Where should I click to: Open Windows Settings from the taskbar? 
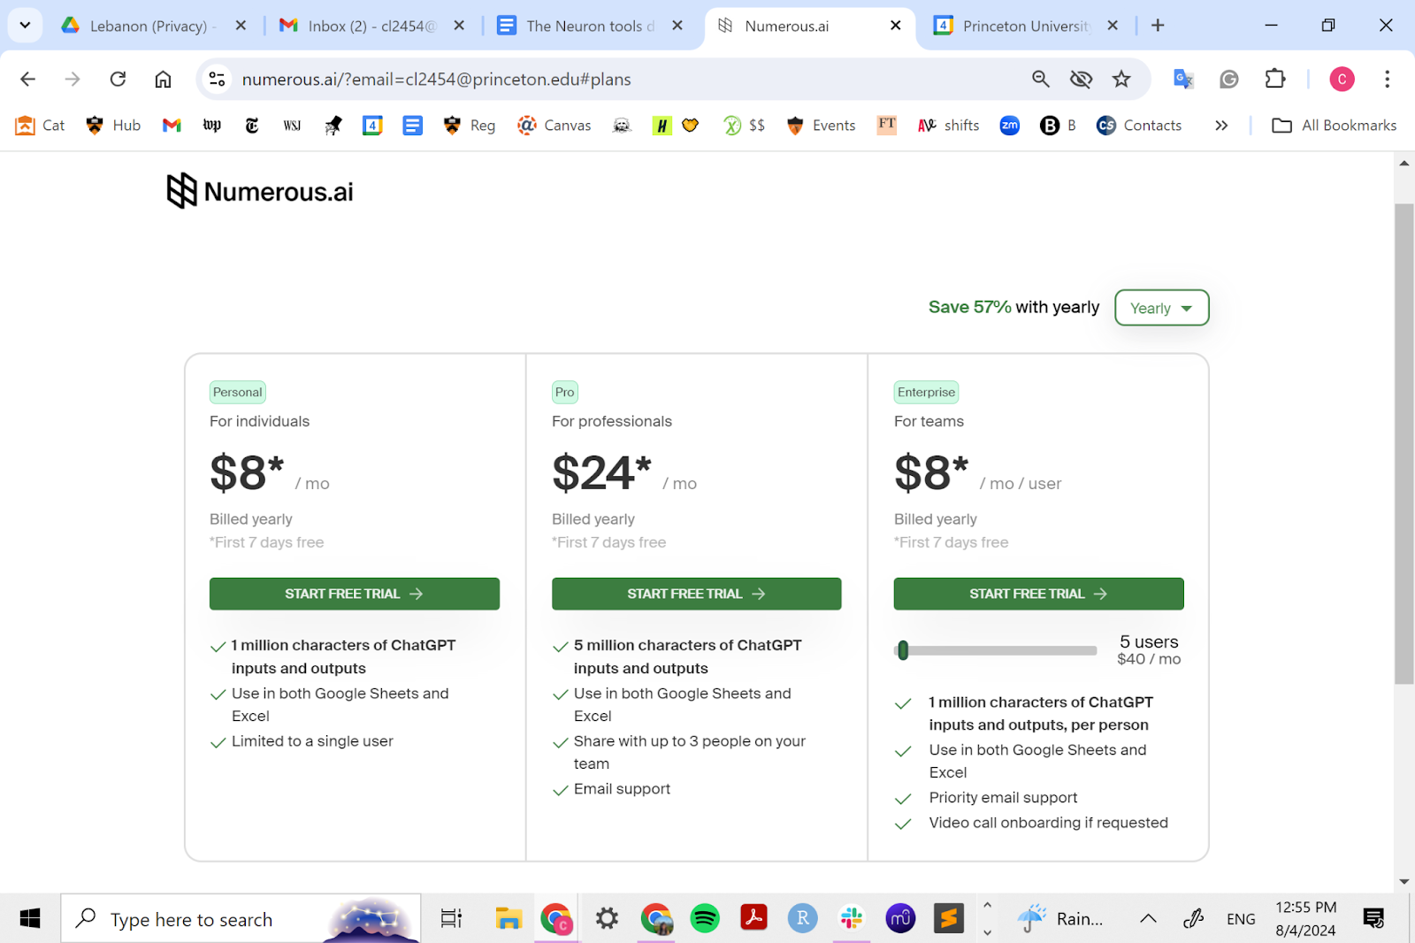click(607, 919)
